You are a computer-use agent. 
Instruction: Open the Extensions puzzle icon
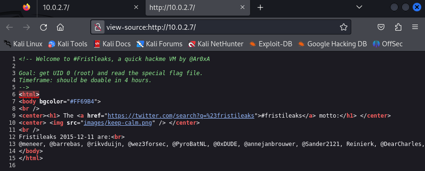398,27
